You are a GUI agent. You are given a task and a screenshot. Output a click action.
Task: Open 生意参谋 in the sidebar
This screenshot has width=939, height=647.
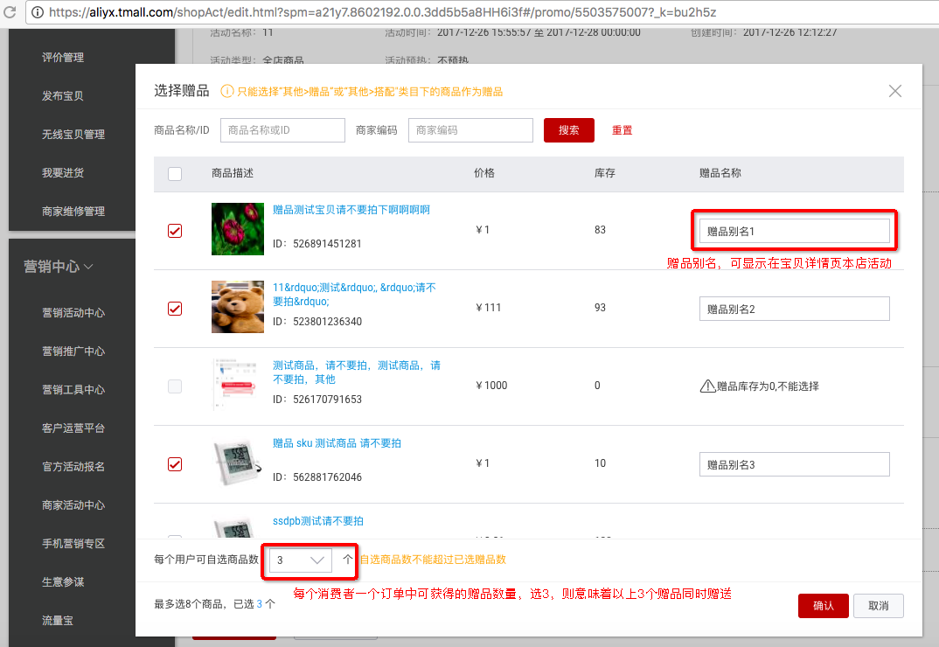click(x=63, y=582)
